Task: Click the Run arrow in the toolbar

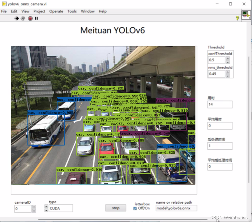Action: click(x=17, y=18)
